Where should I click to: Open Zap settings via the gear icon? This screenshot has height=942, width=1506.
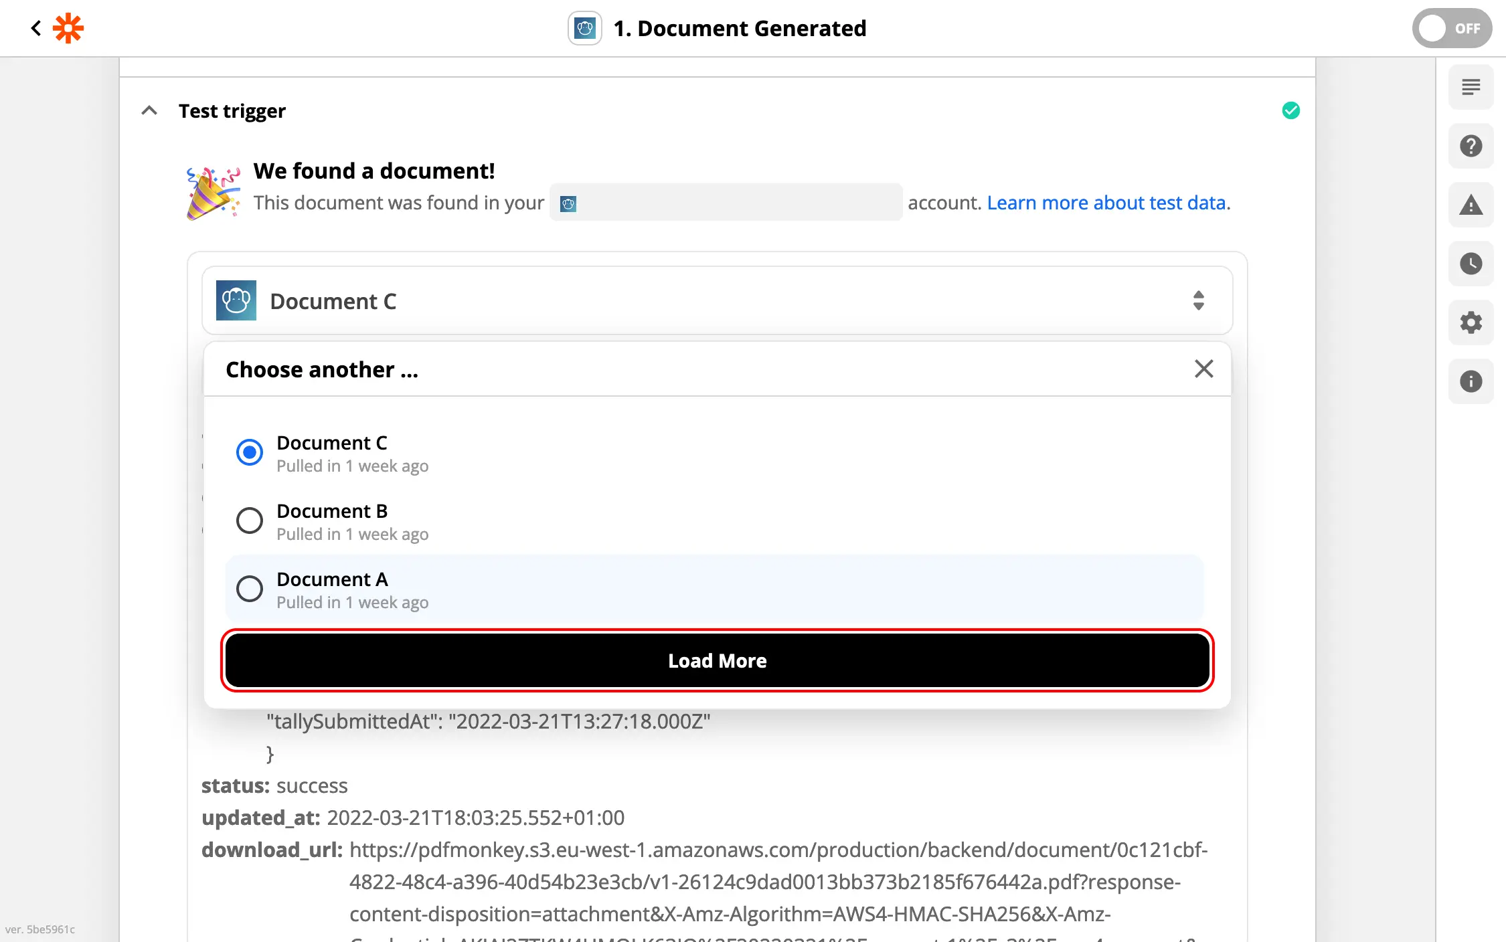click(1471, 322)
